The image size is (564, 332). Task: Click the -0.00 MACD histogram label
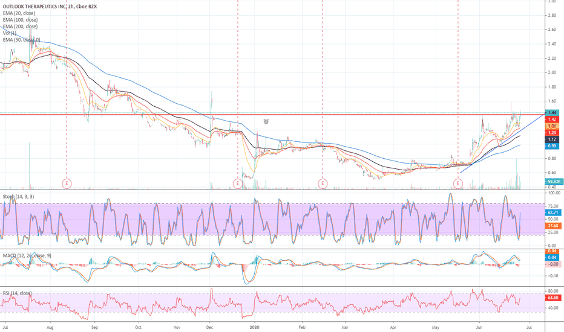click(553, 264)
